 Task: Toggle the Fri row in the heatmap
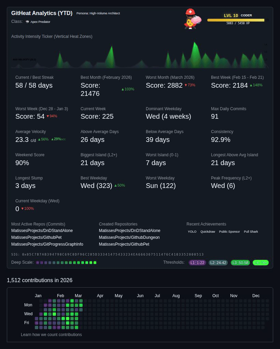(x=27, y=322)
